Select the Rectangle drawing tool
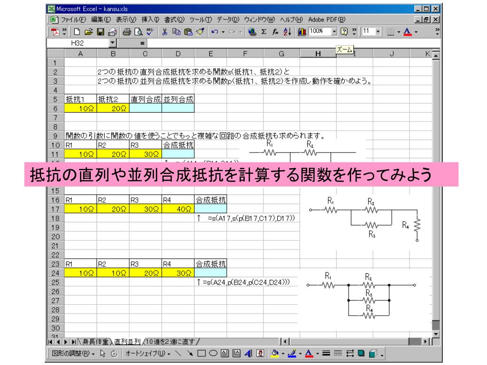Screen dimensions: 487x365 click(x=201, y=353)
